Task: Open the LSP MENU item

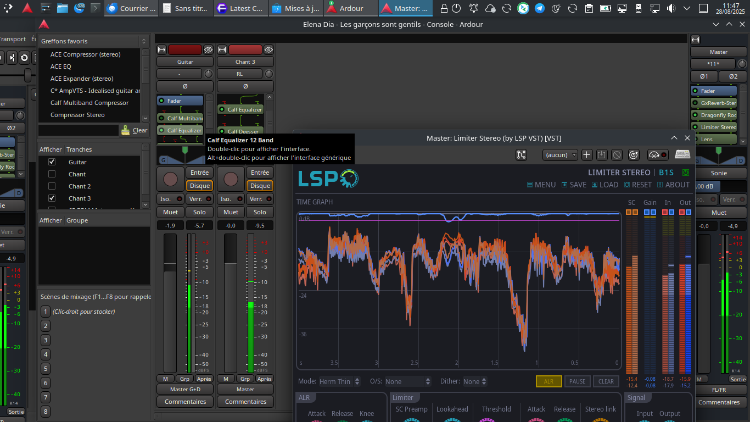Action: 541,185
